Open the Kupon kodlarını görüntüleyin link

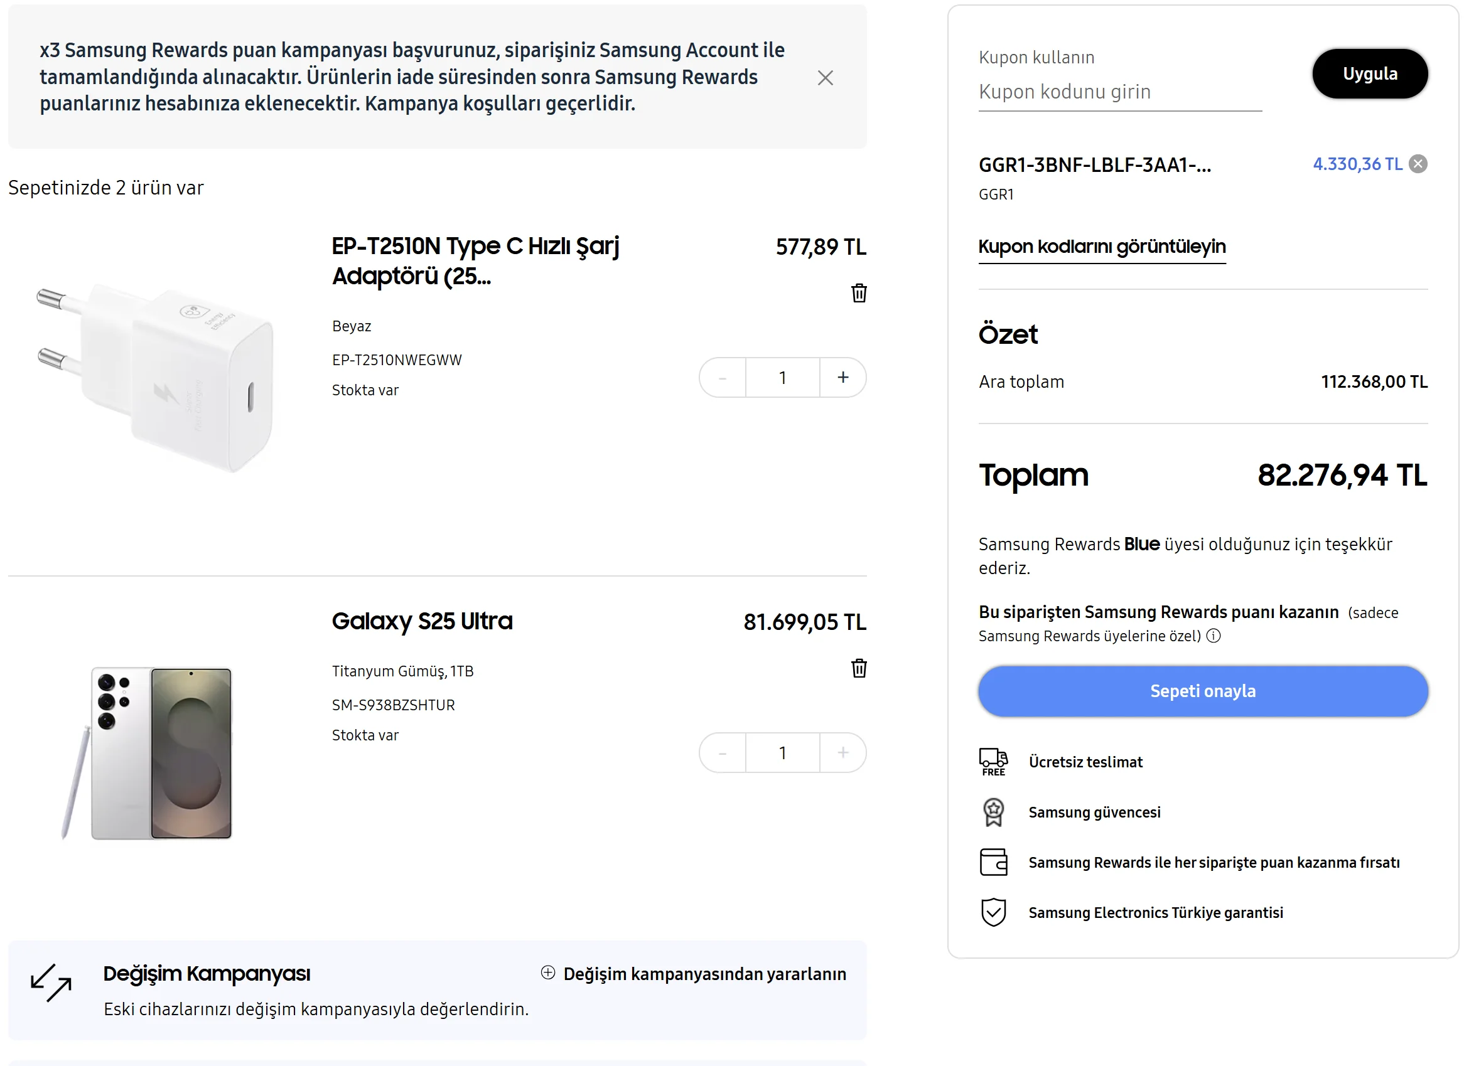[x=1101, y=247]
